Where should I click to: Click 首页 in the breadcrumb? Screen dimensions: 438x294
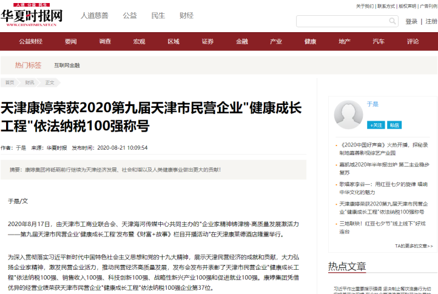pos(10,82)
